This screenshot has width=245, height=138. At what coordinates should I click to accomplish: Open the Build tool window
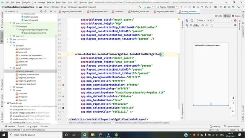pyautogui.click(x=21, y=127)
